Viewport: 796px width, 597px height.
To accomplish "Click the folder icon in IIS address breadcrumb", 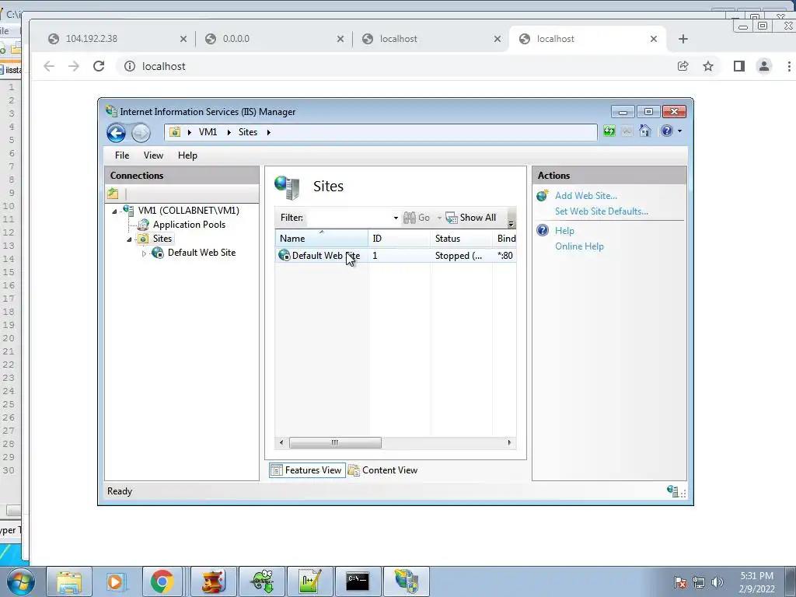I will [x=175, y=132].
